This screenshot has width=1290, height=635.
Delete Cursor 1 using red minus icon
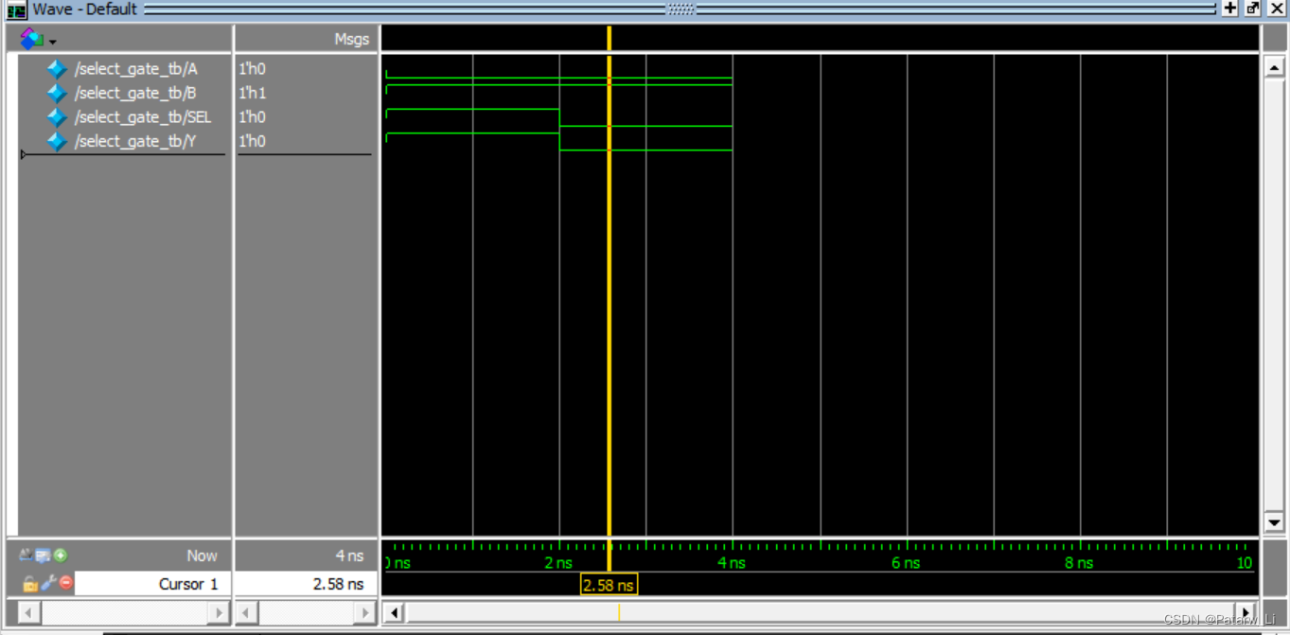[x=66, y=584]
